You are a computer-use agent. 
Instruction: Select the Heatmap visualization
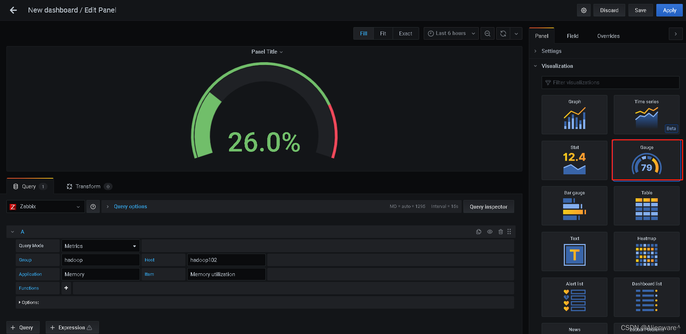[647, 251]
